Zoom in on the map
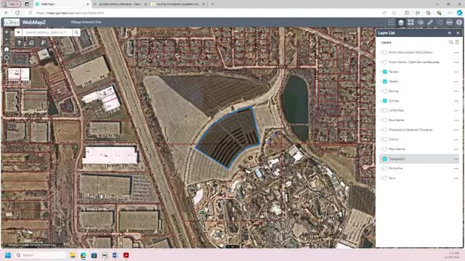This screenshot has width=465, height=261. pos(7,32)
